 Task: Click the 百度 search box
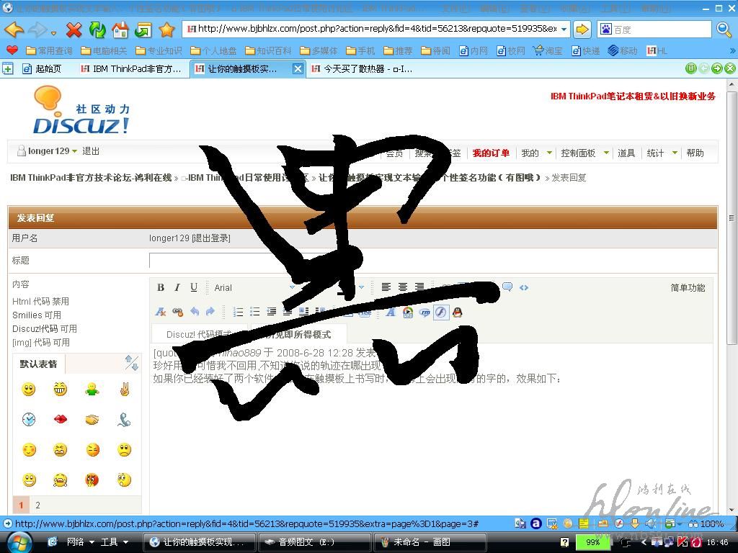point(654,29)
